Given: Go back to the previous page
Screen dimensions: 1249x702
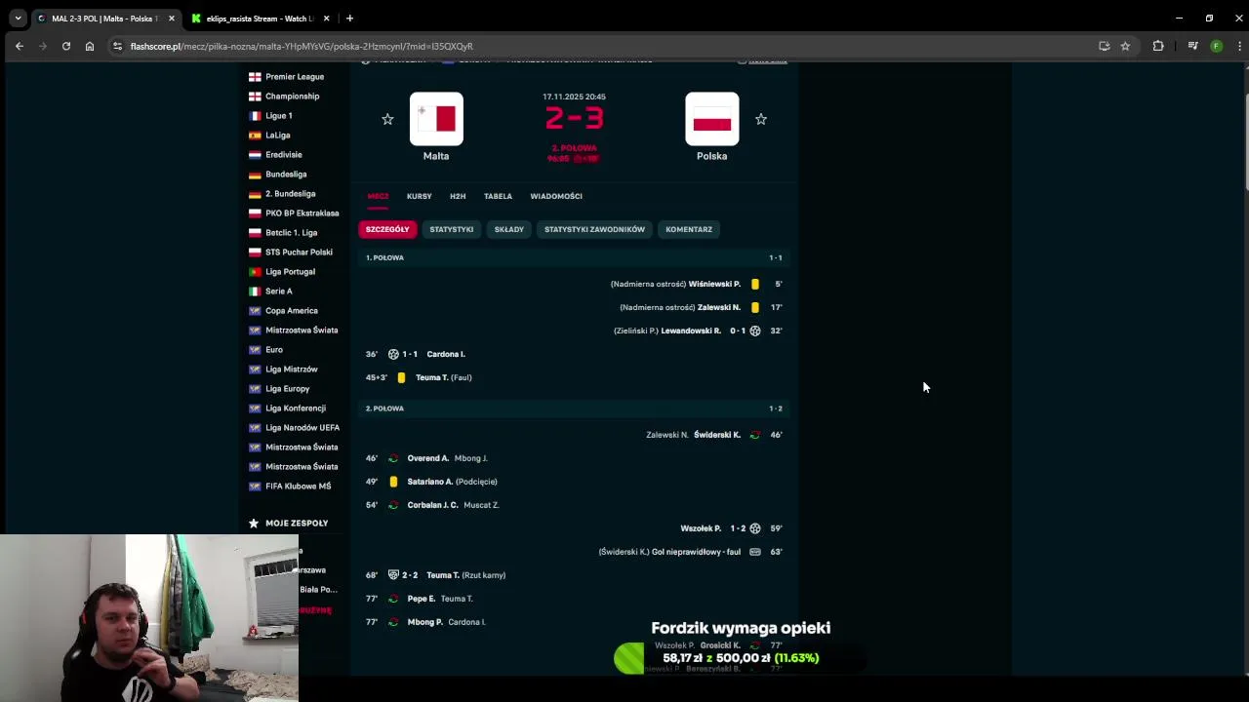Looking at the screenshot, I should coord(19,46).
